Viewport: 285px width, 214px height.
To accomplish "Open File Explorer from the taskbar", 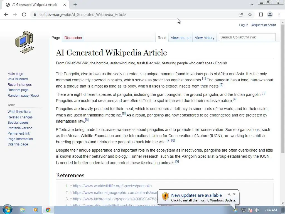I will [x=22, y=210].
